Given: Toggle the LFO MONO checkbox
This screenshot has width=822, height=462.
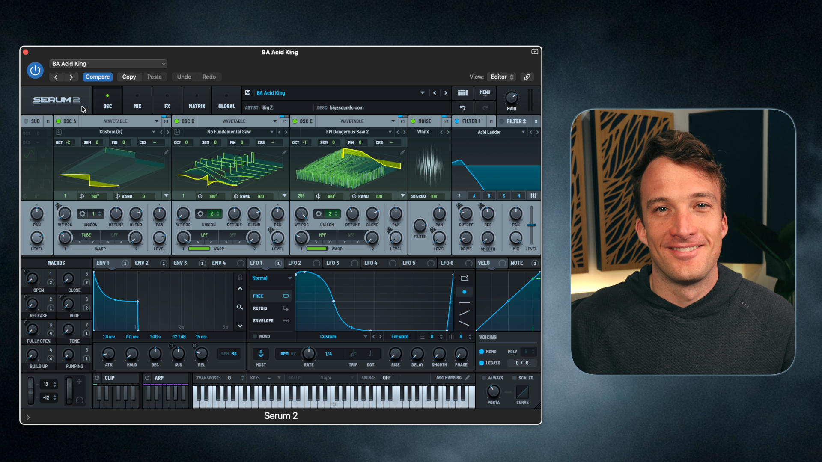Looking at the screenshot, I should (255, 337).
